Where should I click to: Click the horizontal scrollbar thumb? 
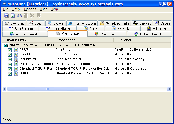click(x=48, y=89)
